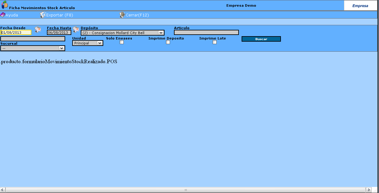This screenshot has height=193, width=379.
Task: Expand the Depósito dropdown list
Action: (x=122, y=33)
